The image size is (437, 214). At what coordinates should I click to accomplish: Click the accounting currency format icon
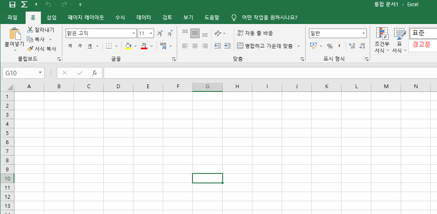click(x=313, y=46)
